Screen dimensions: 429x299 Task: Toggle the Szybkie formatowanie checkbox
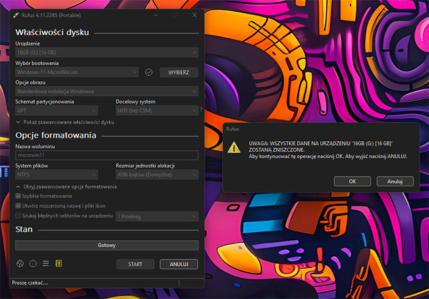pos(18,196)
